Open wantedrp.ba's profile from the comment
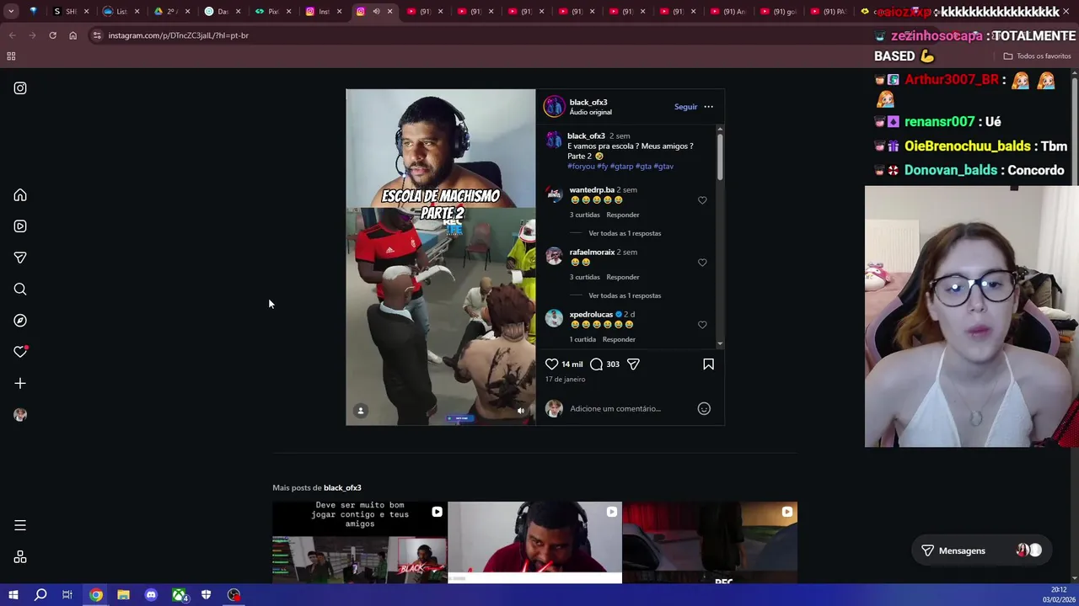Screen dimensions: 1079x606 [592, 190]
